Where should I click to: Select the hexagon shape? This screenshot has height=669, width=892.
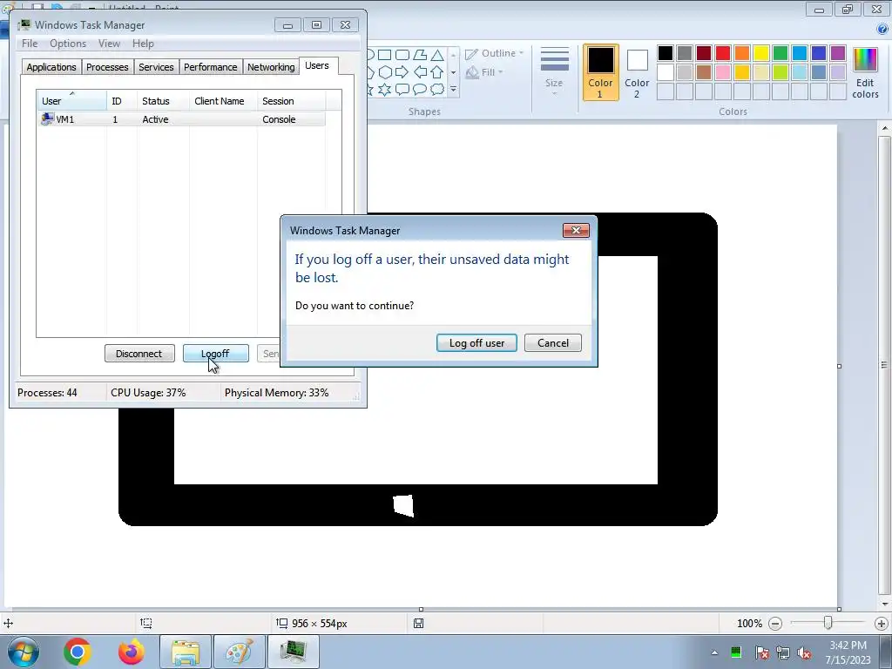coord(385,72)
